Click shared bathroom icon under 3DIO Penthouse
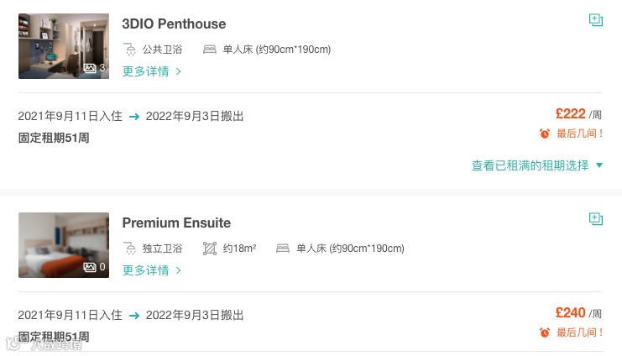Screen dimensions: 622x356 tap(129, 49)
